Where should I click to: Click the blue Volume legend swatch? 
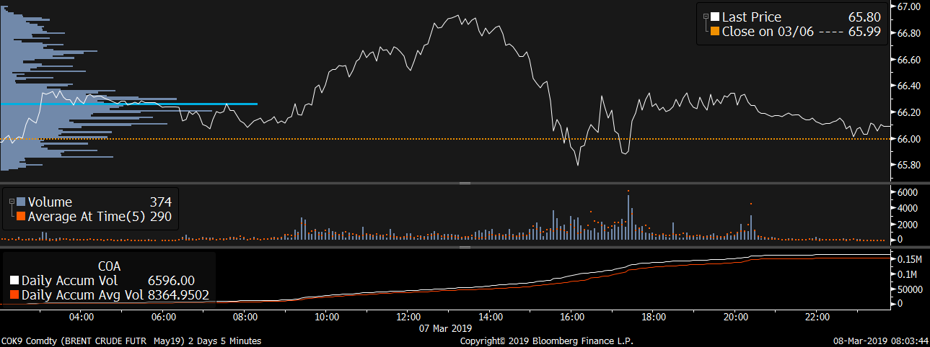coord(21,202)
